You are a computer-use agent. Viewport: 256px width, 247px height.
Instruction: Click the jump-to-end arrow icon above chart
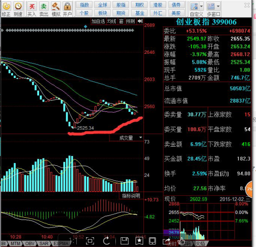click(x=140, y=21)
